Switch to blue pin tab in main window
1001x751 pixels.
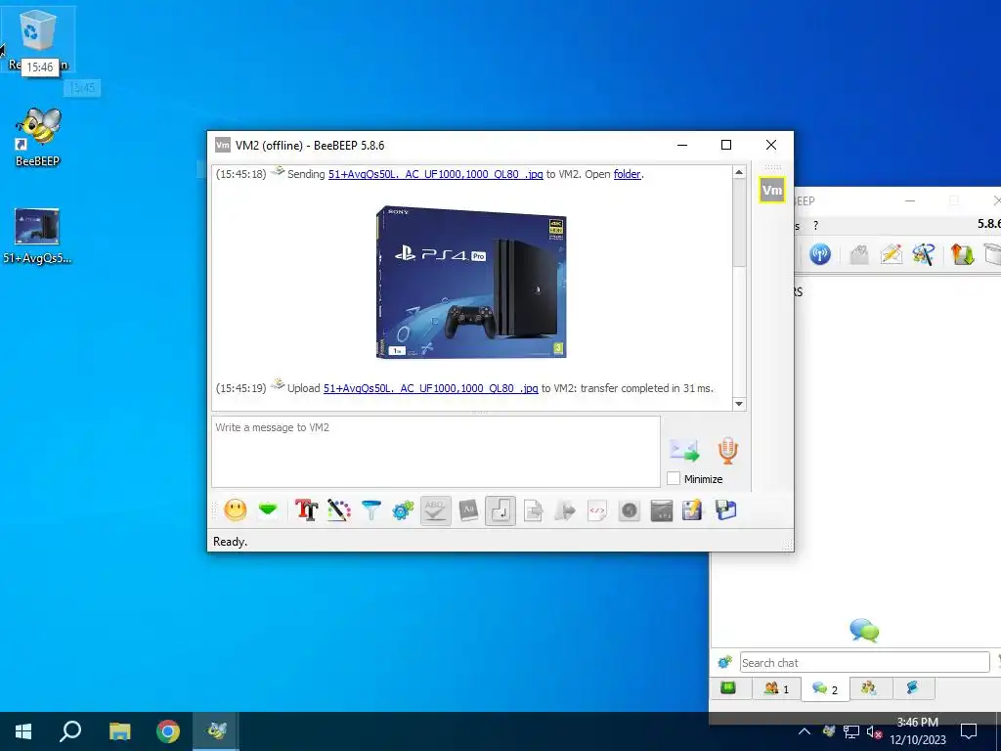(x=913, y=687)
